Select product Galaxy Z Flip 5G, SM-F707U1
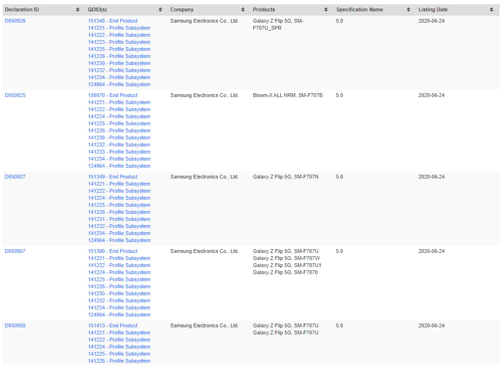 pyautogui.click(x=287, y=265)
